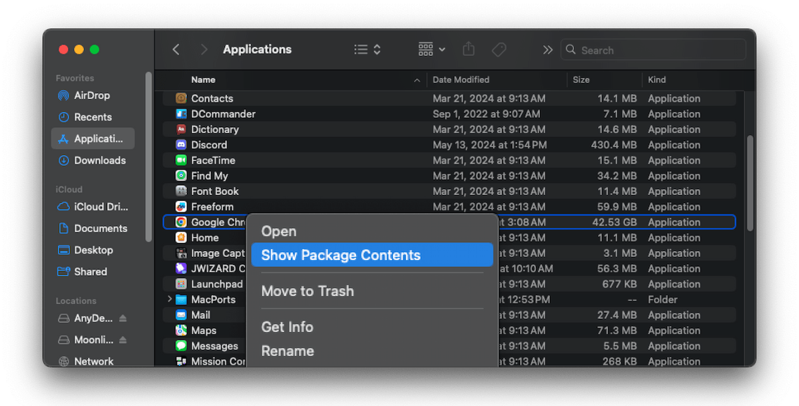799x406 pixels.
Task: Sort by the Kind column header
Action: tap(657, 79)
